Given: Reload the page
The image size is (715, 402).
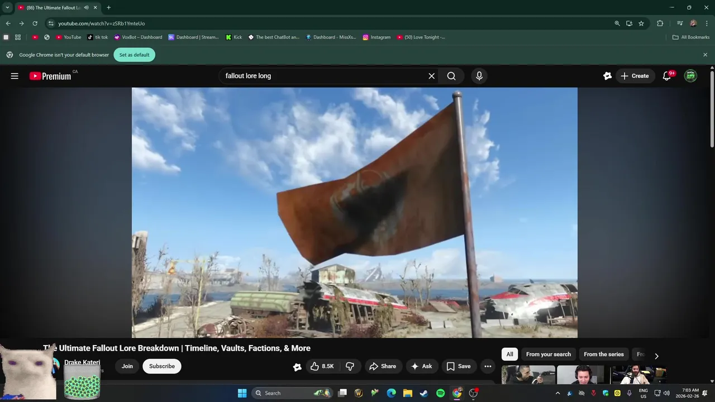Looking at the screenshot, I should pyautogui.click(x=35, y=23).
